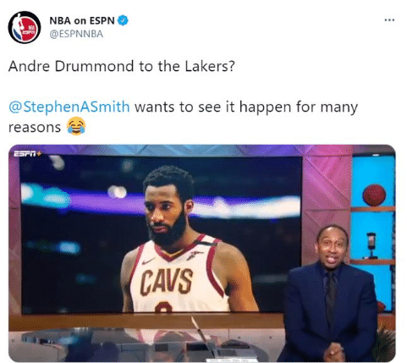407x363 pixels.
Task: Open the three-dot more options menu
Action: click(389, 20)
